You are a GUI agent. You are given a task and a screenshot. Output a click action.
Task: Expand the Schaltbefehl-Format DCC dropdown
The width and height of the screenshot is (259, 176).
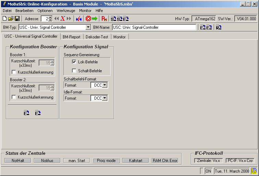pos(105,85)
